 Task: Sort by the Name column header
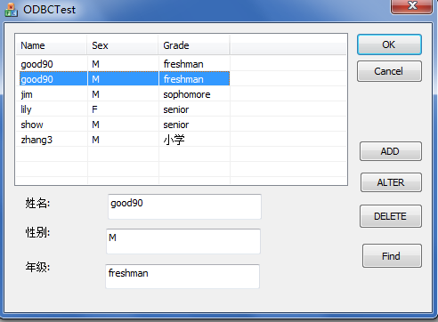52,45
